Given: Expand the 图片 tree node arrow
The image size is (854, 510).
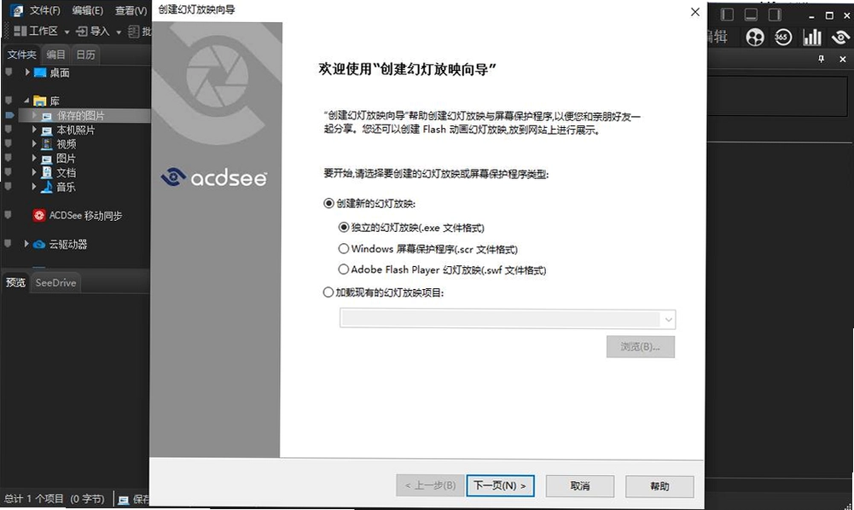Looking at the screenshot, I should pyautogui.click(x=34, y=159).
